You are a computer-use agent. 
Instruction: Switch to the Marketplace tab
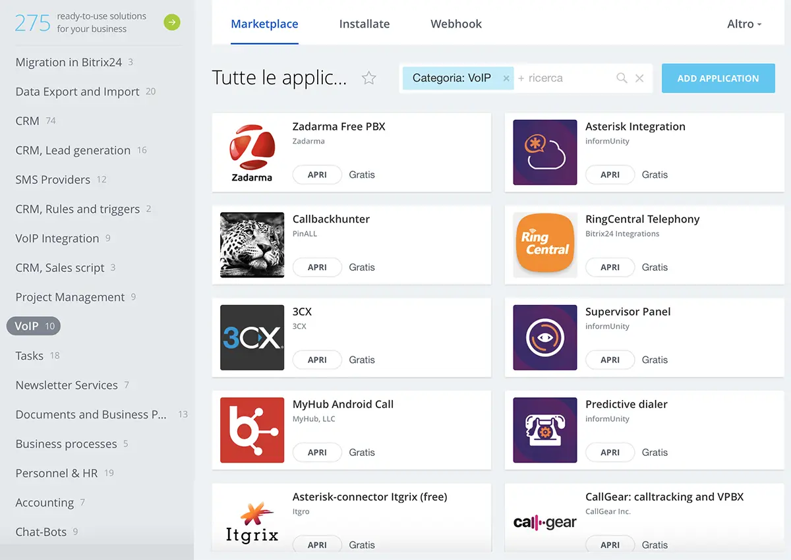coord(264,24)
